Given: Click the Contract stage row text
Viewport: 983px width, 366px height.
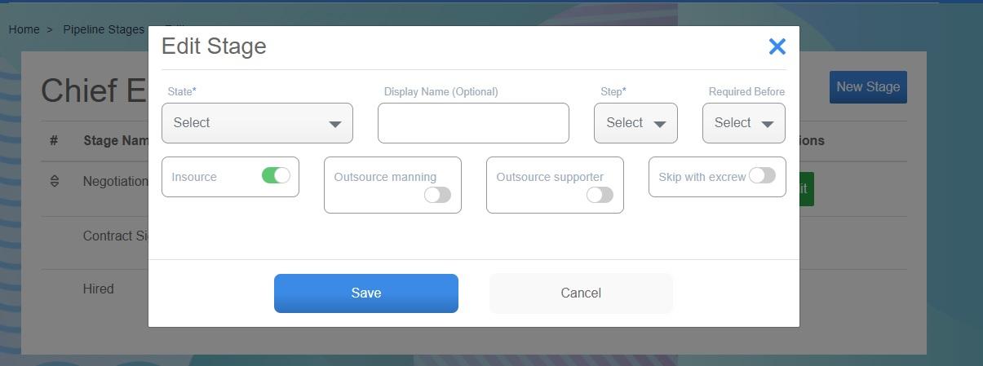Looking at the screenshot, I should point(116,236).
